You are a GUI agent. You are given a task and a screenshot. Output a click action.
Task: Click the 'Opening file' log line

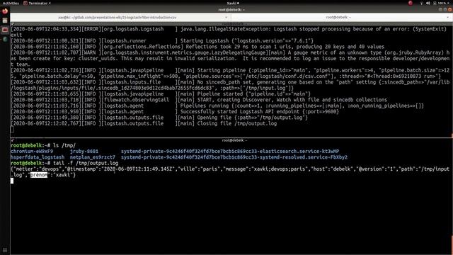click(159, 118)
